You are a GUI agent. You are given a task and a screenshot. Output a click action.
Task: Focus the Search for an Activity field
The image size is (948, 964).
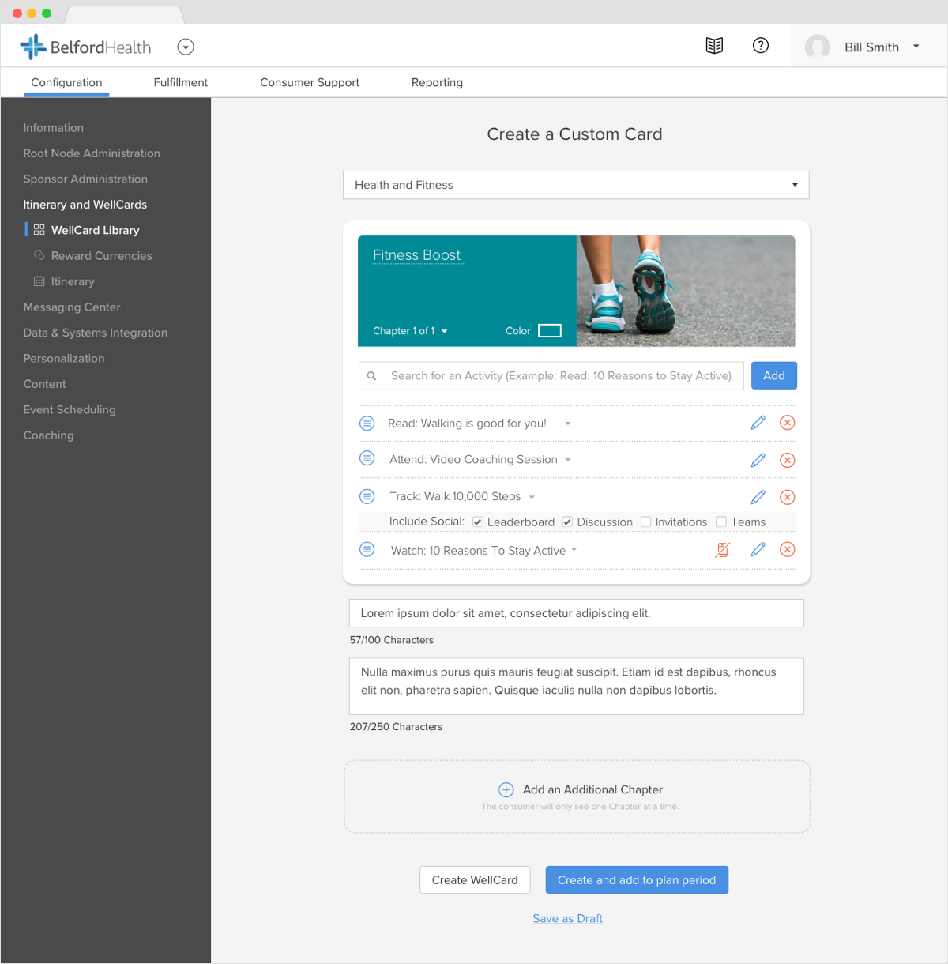[551, 376]
